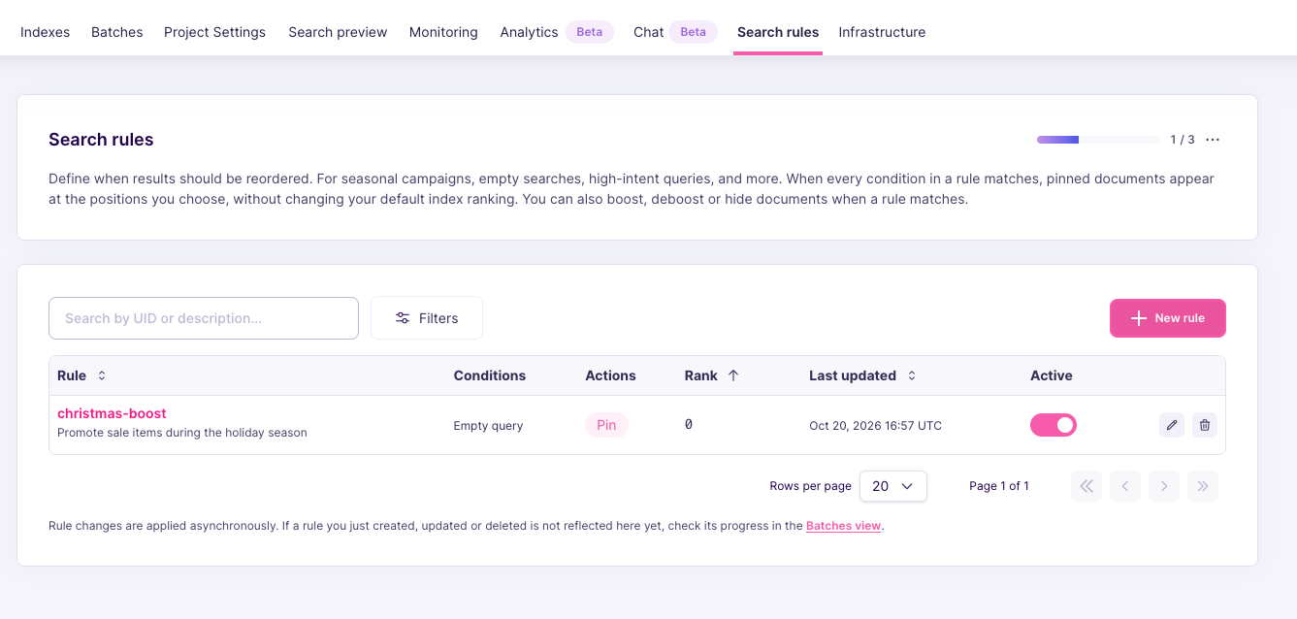
Task: Delete the christmas-boost rule via trash icon
Action: click(x=1205, y=425)
